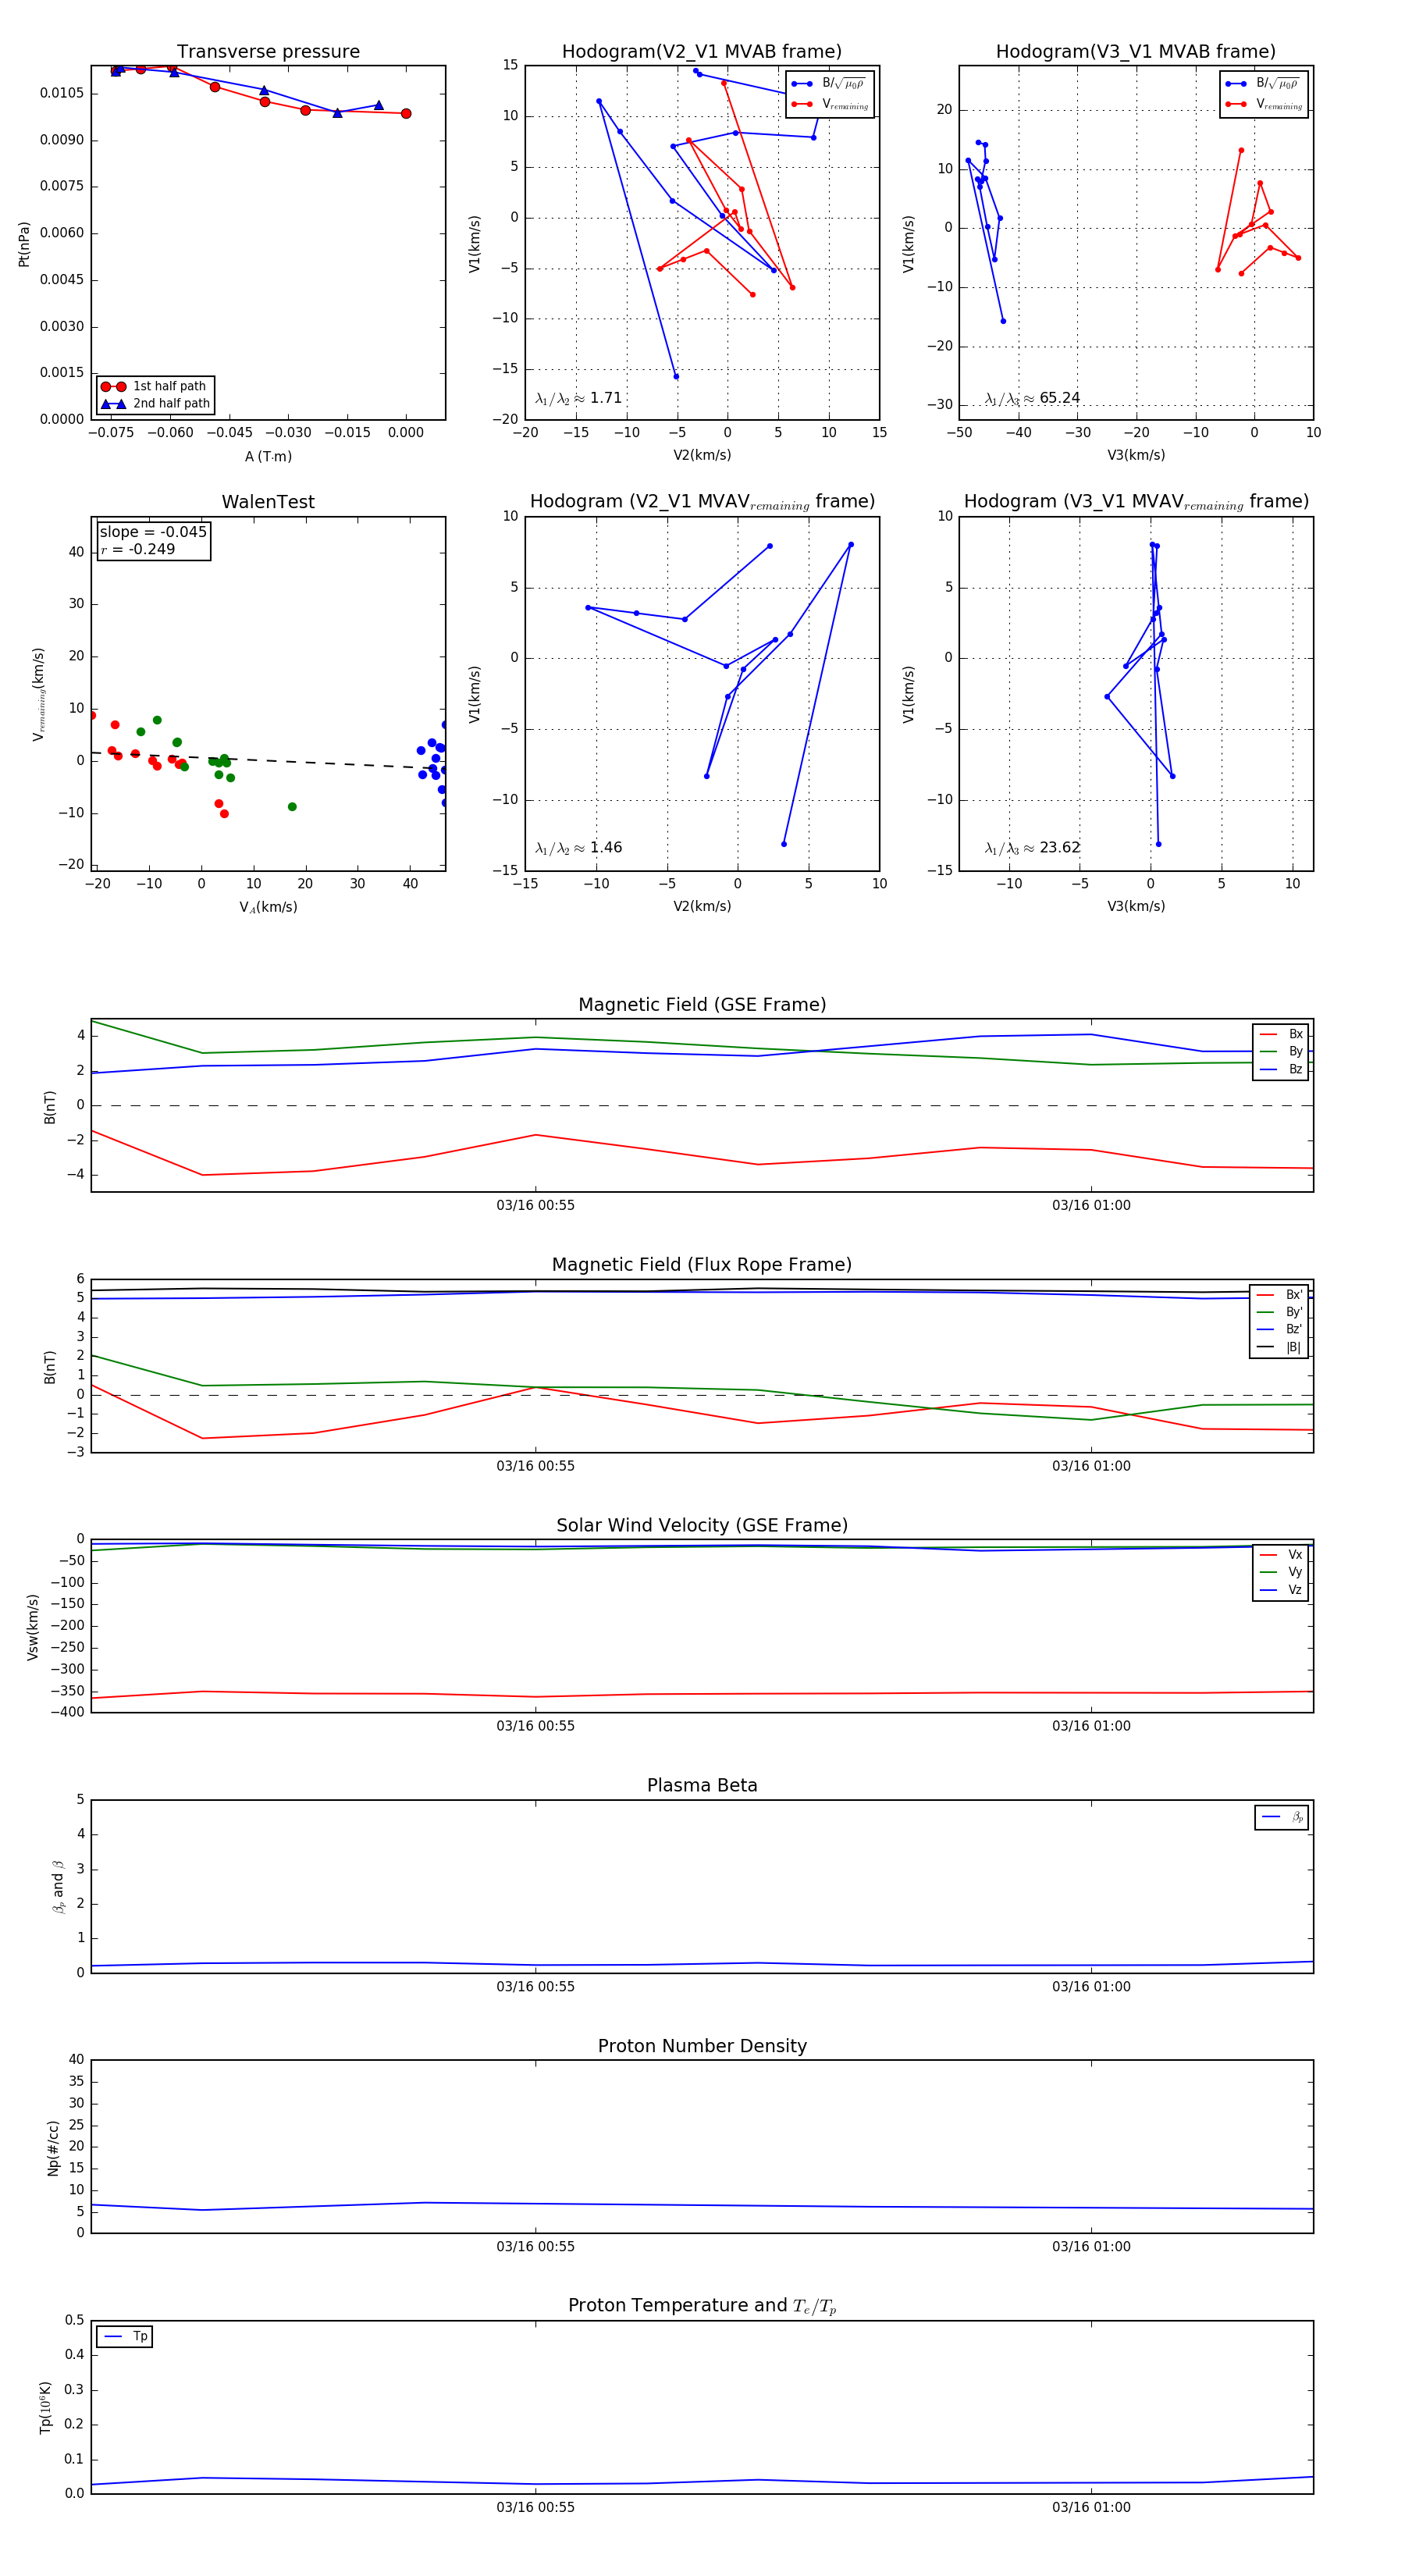This screenshot has width=1405, height=2576.
Task: Click the Vz legend entry in solar wind plot
Action: pos(1281,1591)
